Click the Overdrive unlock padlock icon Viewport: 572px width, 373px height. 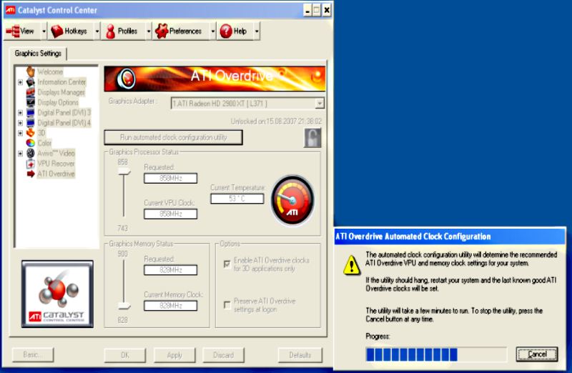312,137
